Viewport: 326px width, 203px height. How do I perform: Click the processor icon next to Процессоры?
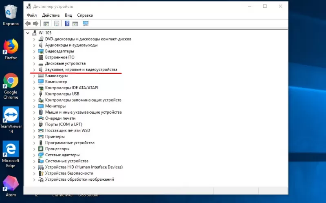coord(41,149)
